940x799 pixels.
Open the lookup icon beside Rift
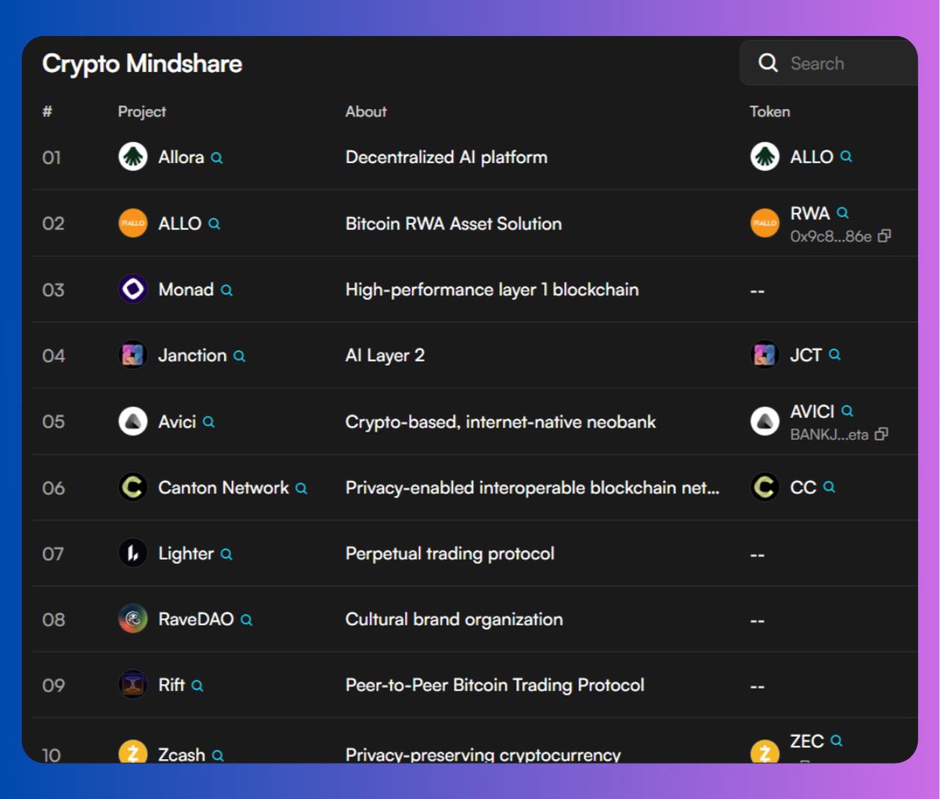(197, 685)
